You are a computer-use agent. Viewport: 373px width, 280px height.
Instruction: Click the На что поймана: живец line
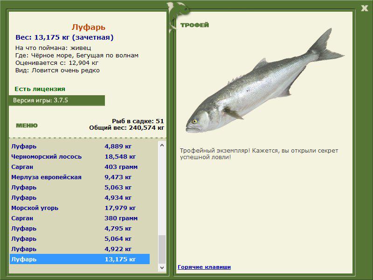[x=53, y=48]
